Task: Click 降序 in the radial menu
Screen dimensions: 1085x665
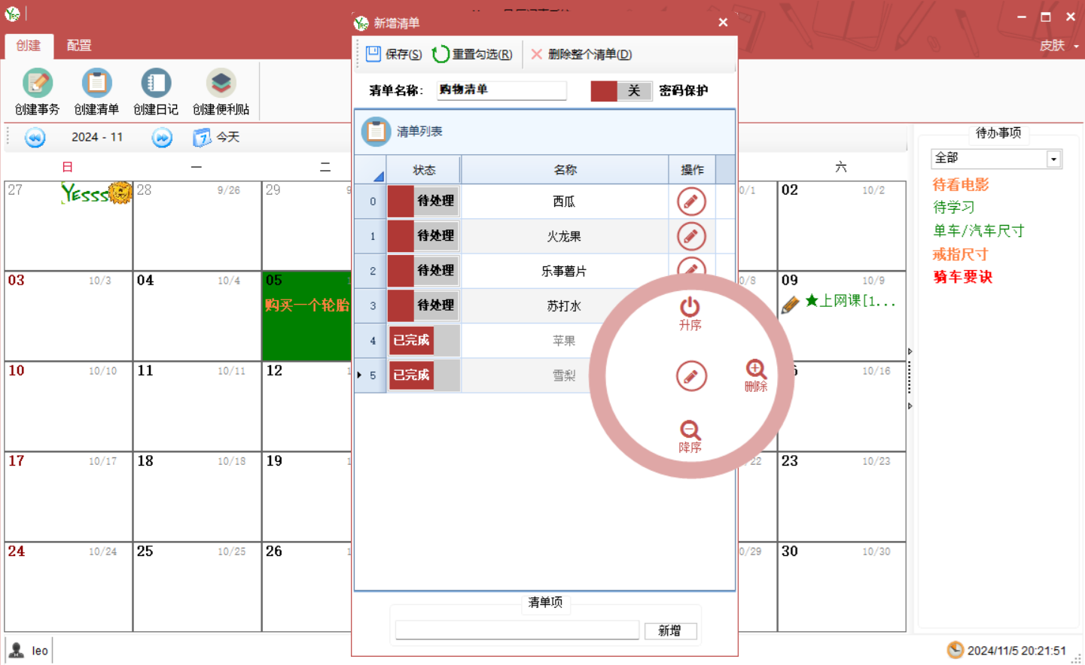Action: point(690,436)
